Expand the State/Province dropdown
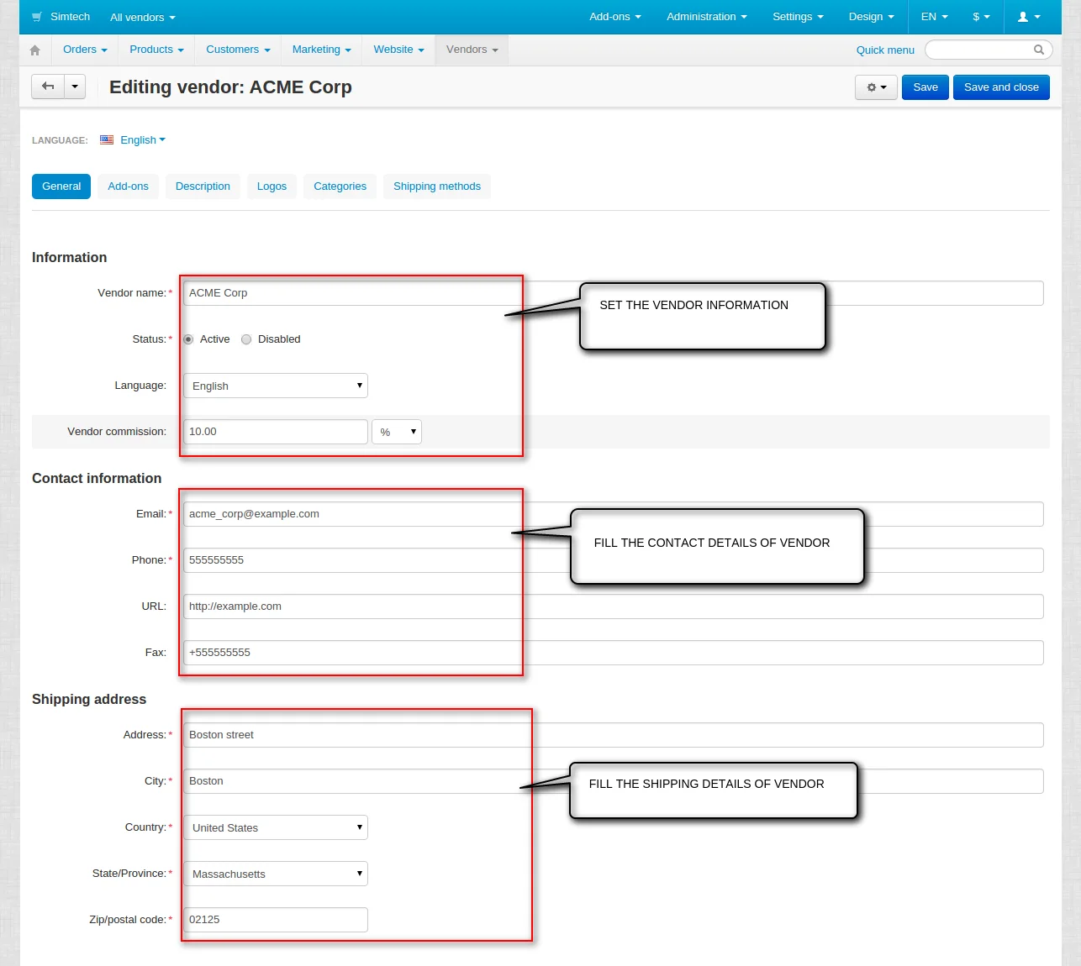1081x966 pixels. tap(275, 874)
